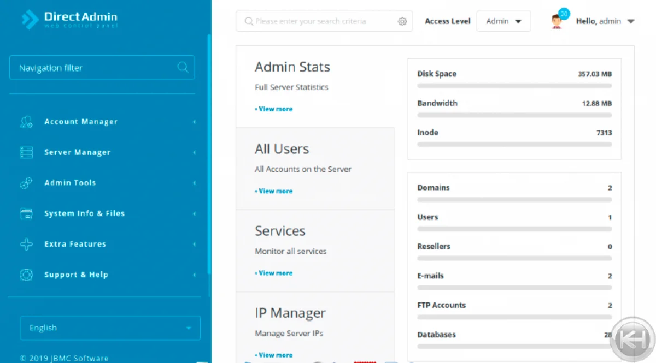Select the Extra Features menu item
This screenshot has width=656, height=363.
(75, 244)
